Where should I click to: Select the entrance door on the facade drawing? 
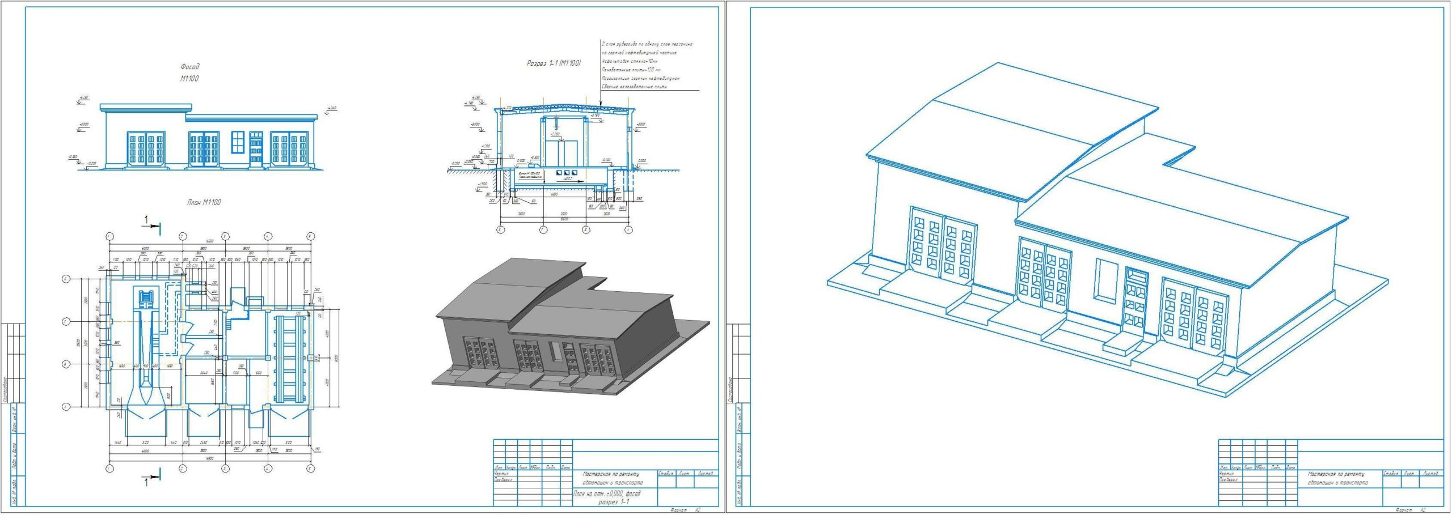point(256,149)
